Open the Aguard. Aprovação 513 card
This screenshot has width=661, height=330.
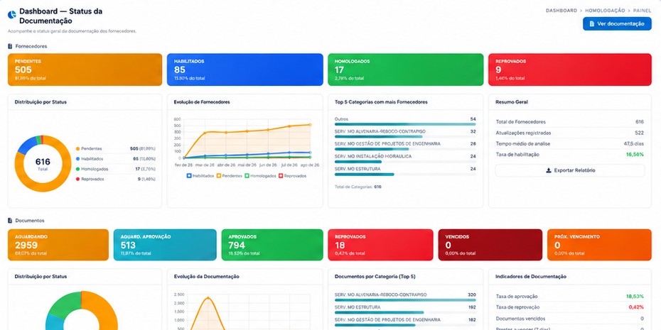165,245
